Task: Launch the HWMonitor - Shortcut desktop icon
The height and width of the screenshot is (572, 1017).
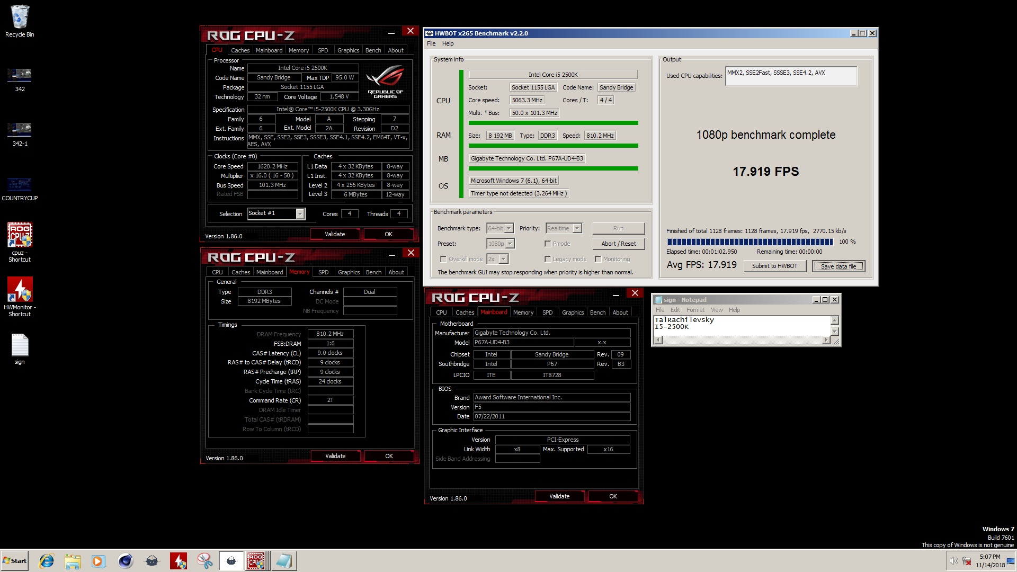Action: (20, 297)
